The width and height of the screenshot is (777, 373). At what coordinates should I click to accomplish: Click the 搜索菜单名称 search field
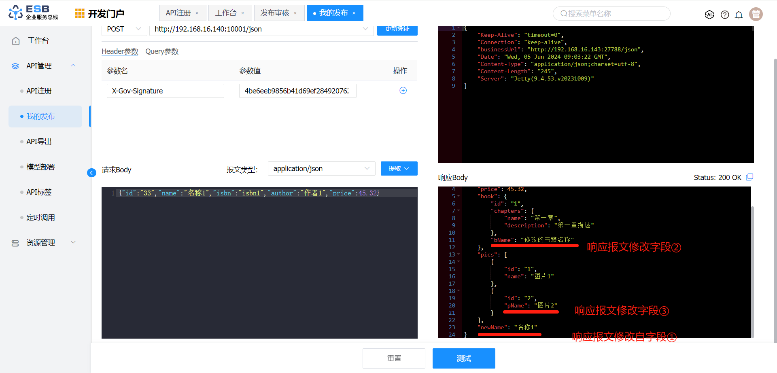611,14
